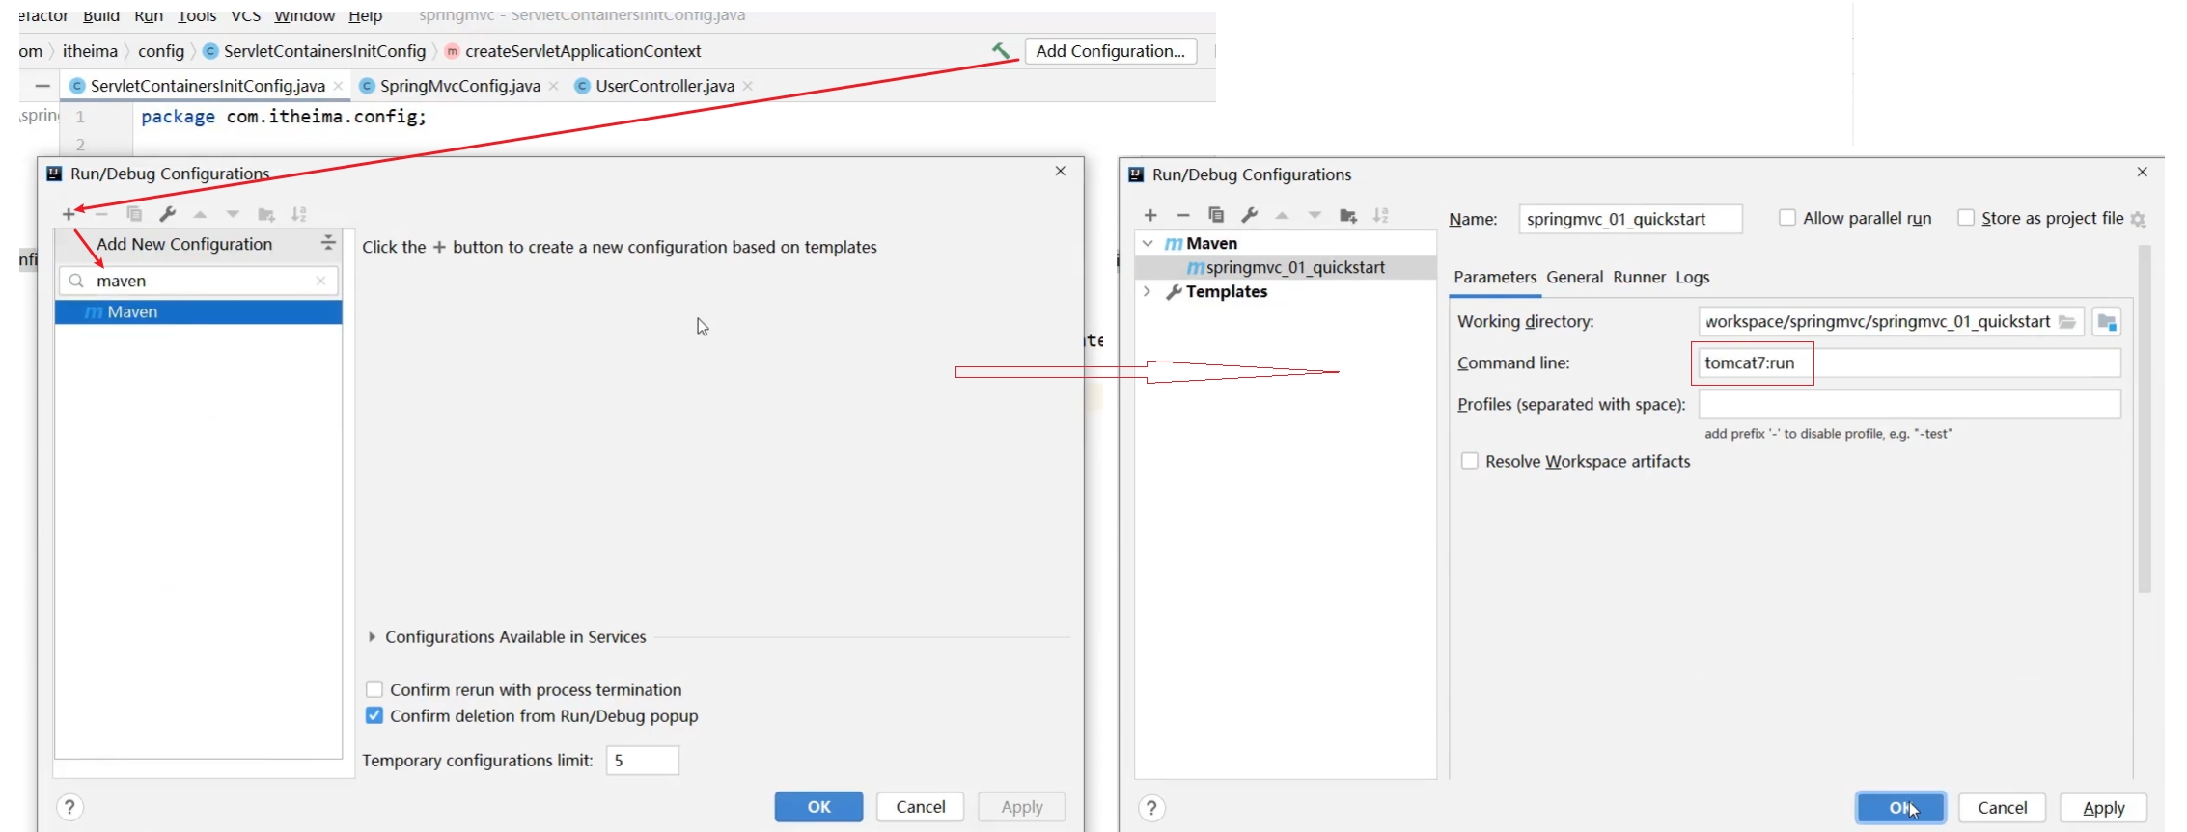Enable Allow parallel run checkbox

[1787, 218]
